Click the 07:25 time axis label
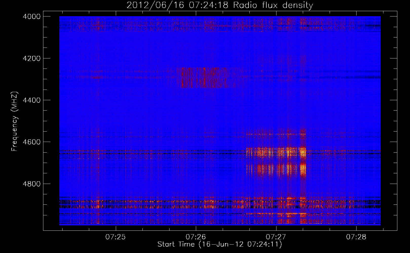Screen dimensions: 410x253 coord(116,237)
